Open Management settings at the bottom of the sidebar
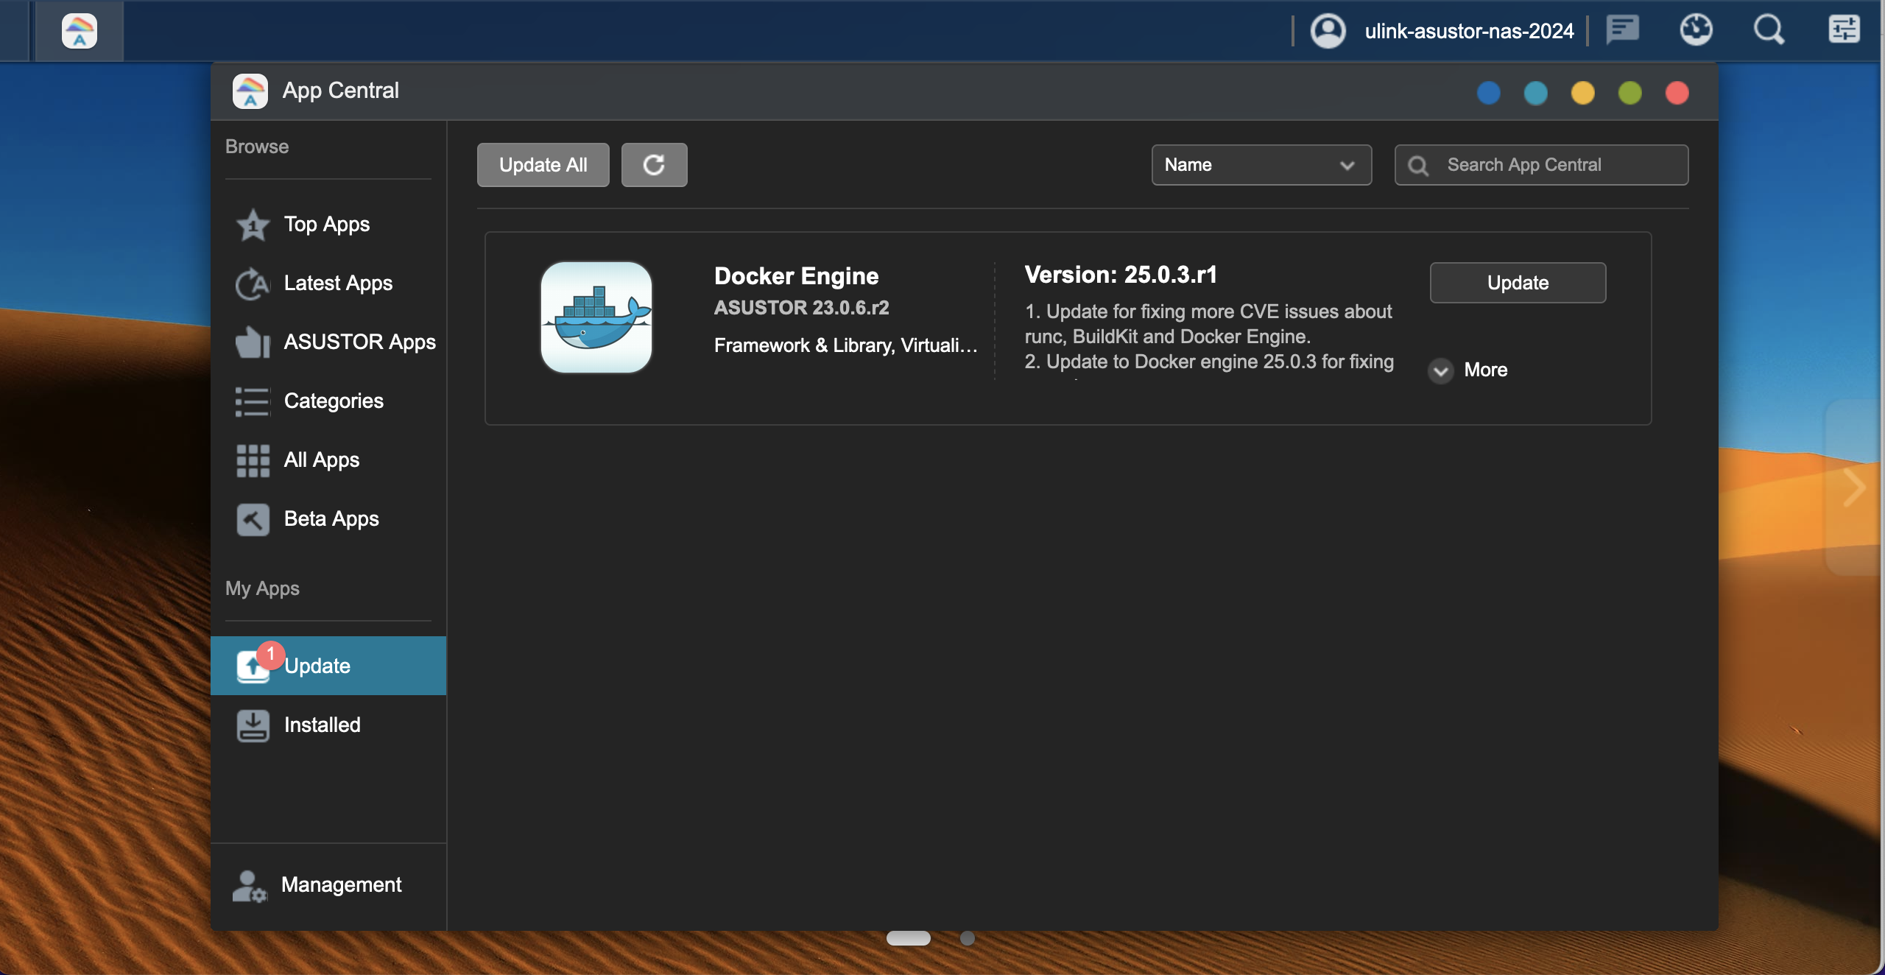Screen dimensions: 1885x975 pyautogui.click(x=340, y=884)
